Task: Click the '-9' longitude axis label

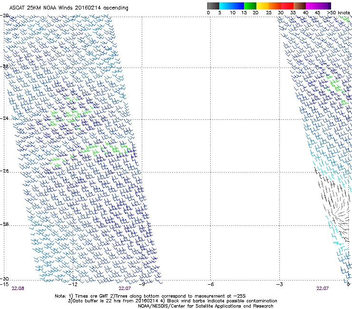Action: click(x=142, y=284)
